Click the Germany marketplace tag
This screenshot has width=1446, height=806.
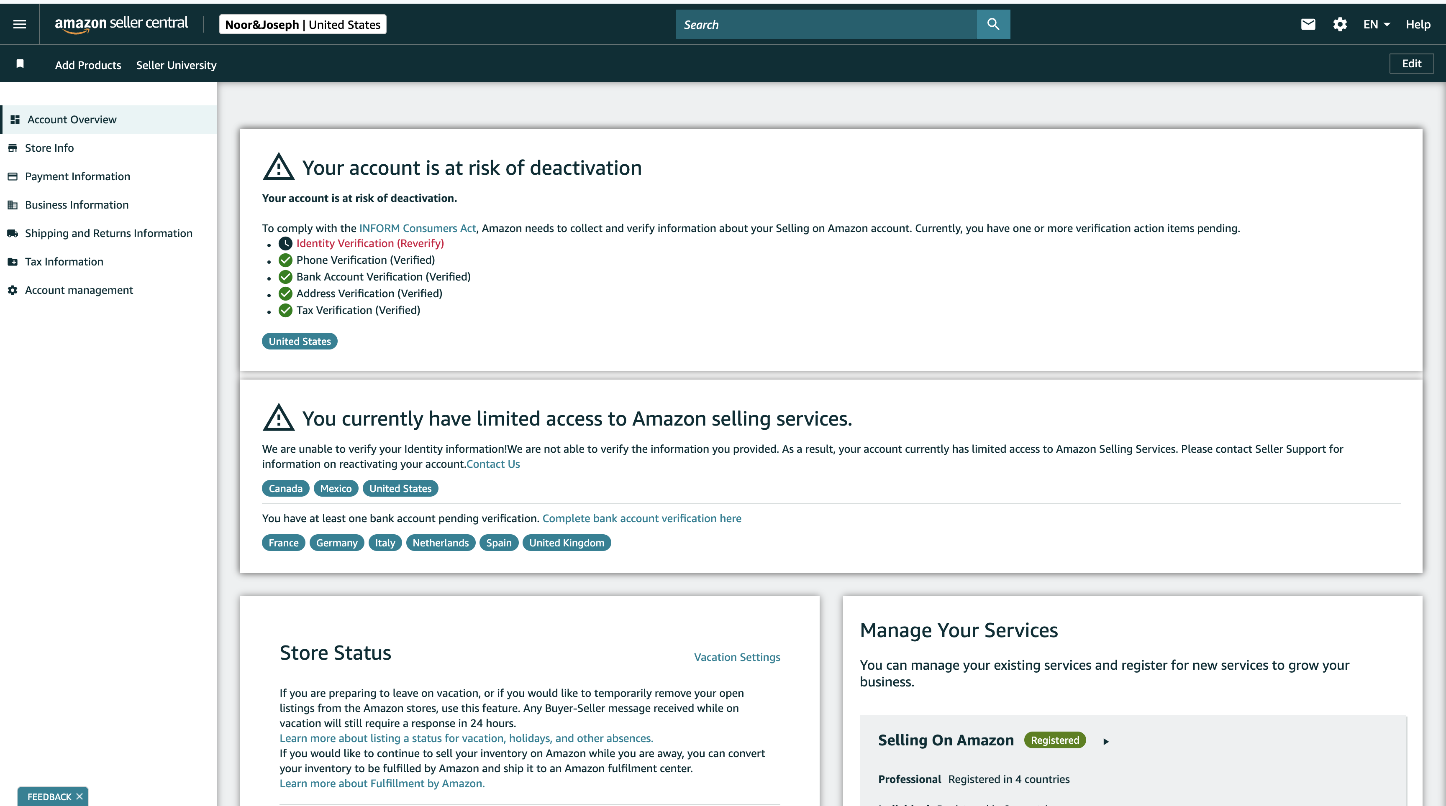(x=337, y=543)
